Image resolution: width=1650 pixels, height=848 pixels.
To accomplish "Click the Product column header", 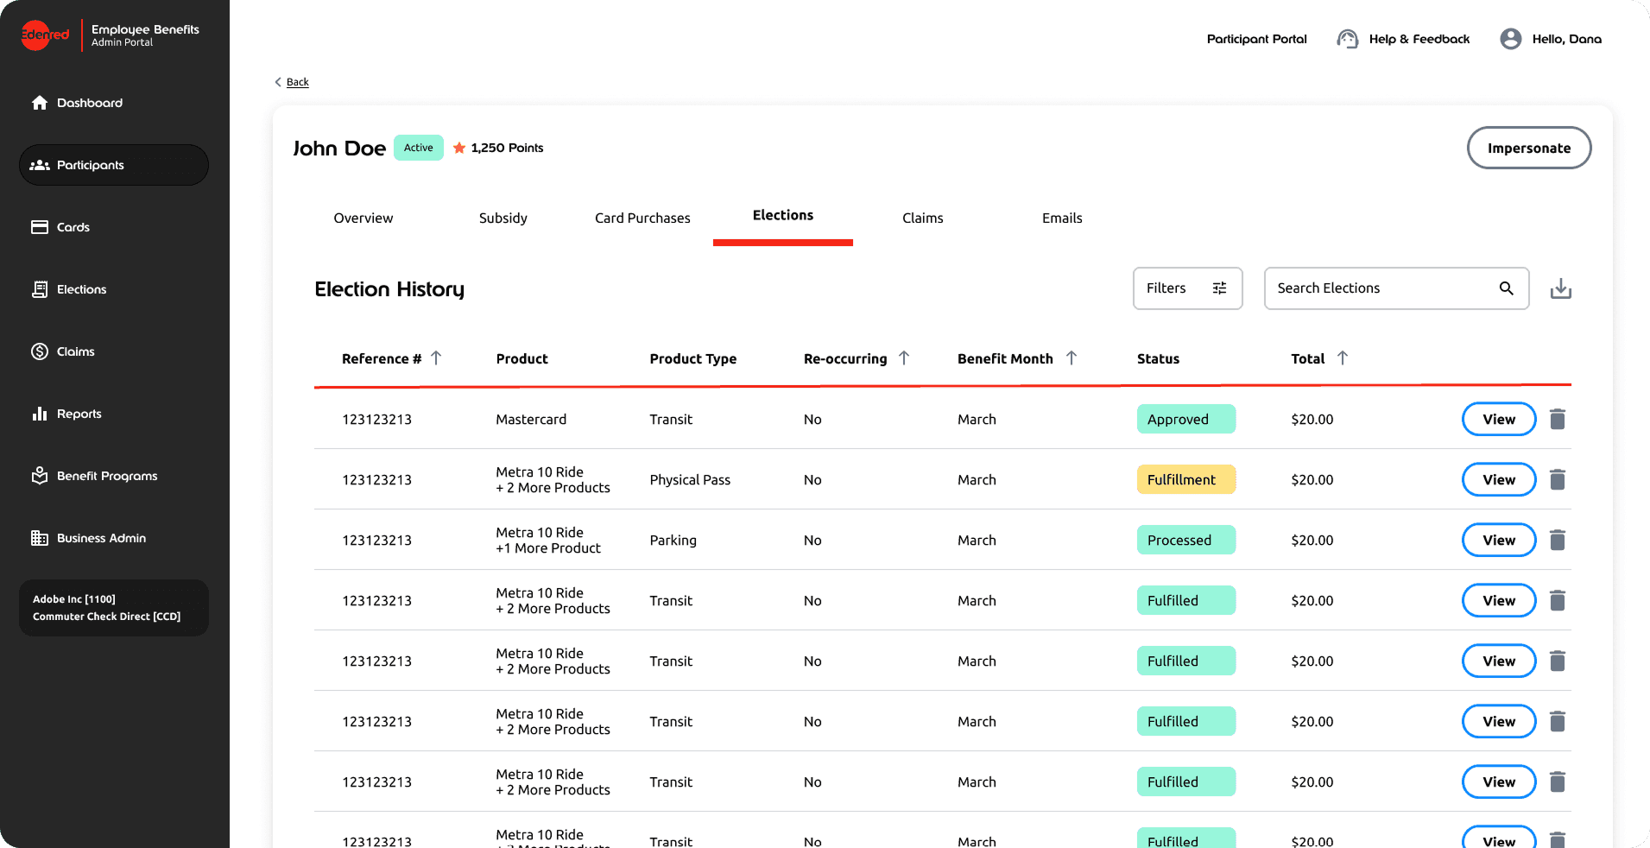I will (522, 358).
